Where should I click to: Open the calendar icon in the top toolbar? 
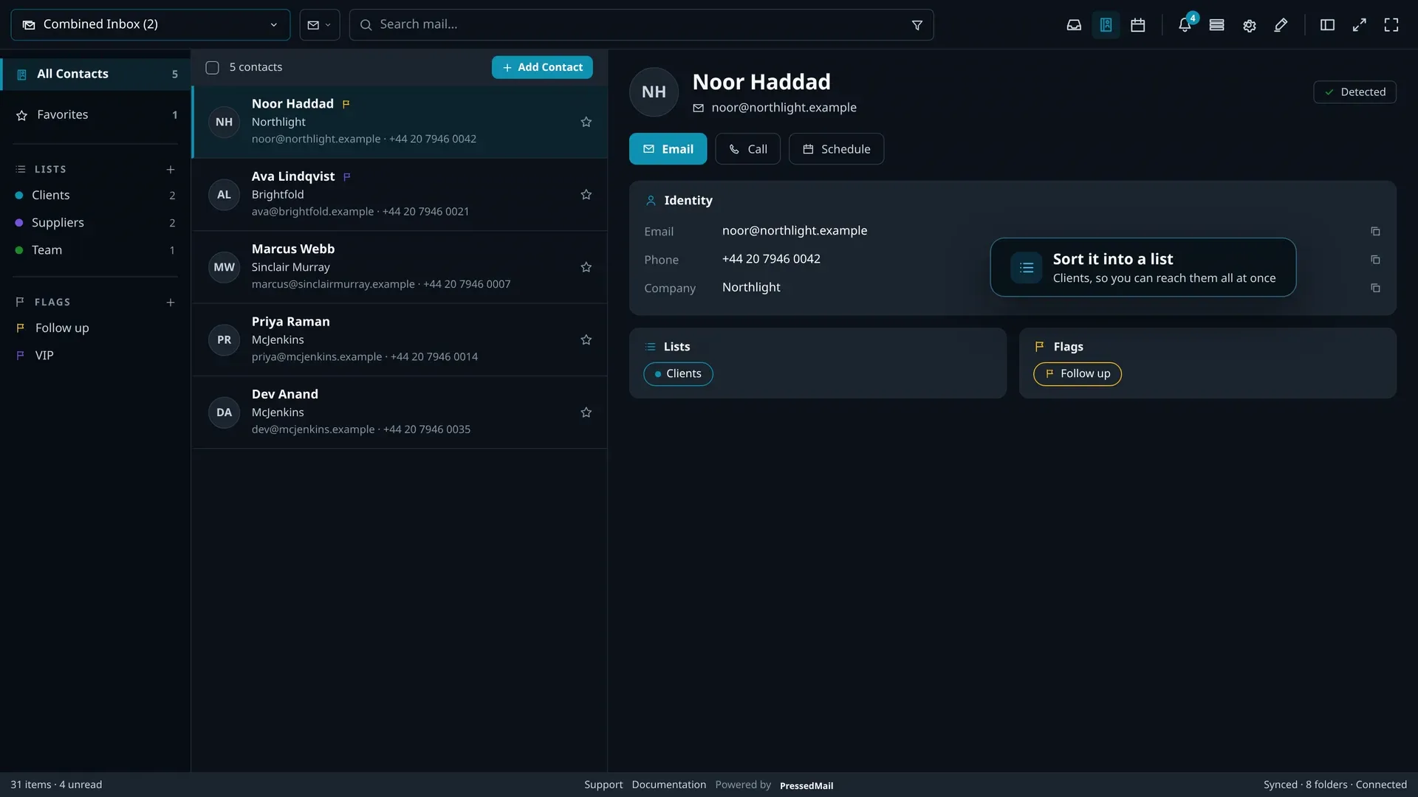click(1137, 25)
